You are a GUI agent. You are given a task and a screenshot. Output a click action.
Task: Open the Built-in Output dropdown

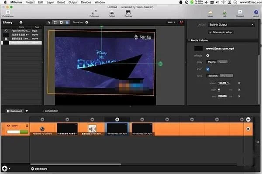click(x=231, y=25)
